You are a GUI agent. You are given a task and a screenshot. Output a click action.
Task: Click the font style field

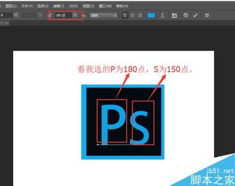click(x=30, y=16)
